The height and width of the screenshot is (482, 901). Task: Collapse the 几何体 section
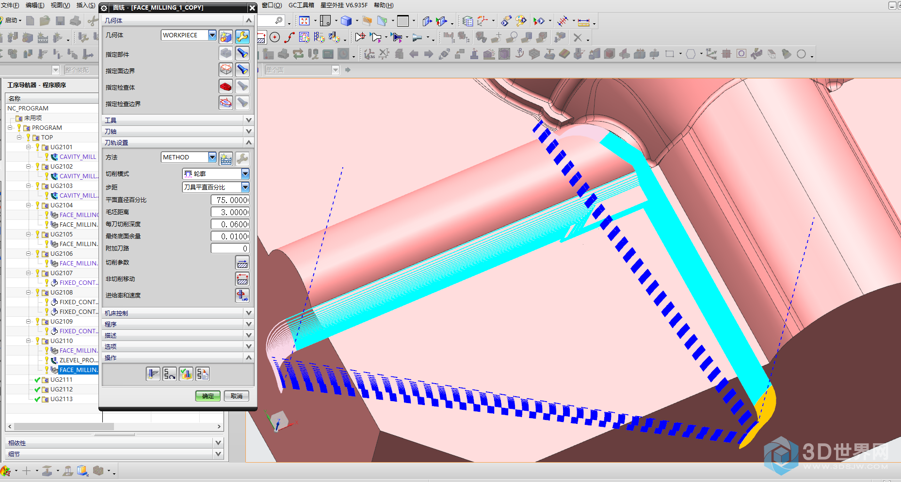[249, 20]
